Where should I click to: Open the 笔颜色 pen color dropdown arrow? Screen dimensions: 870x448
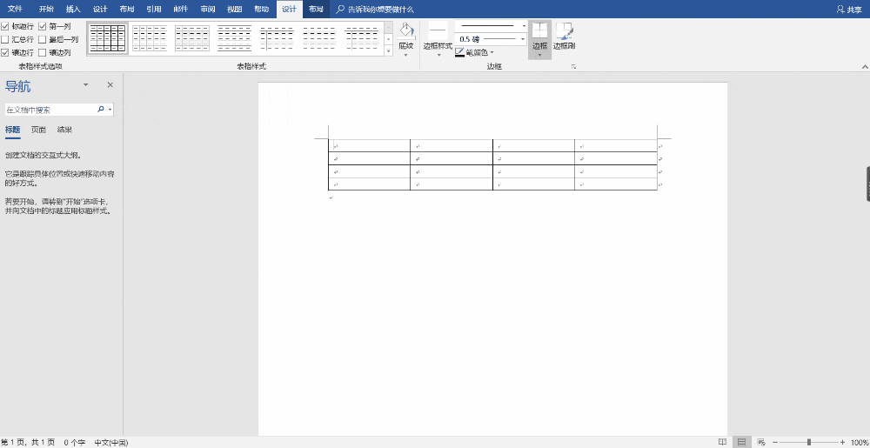[492, 53]
